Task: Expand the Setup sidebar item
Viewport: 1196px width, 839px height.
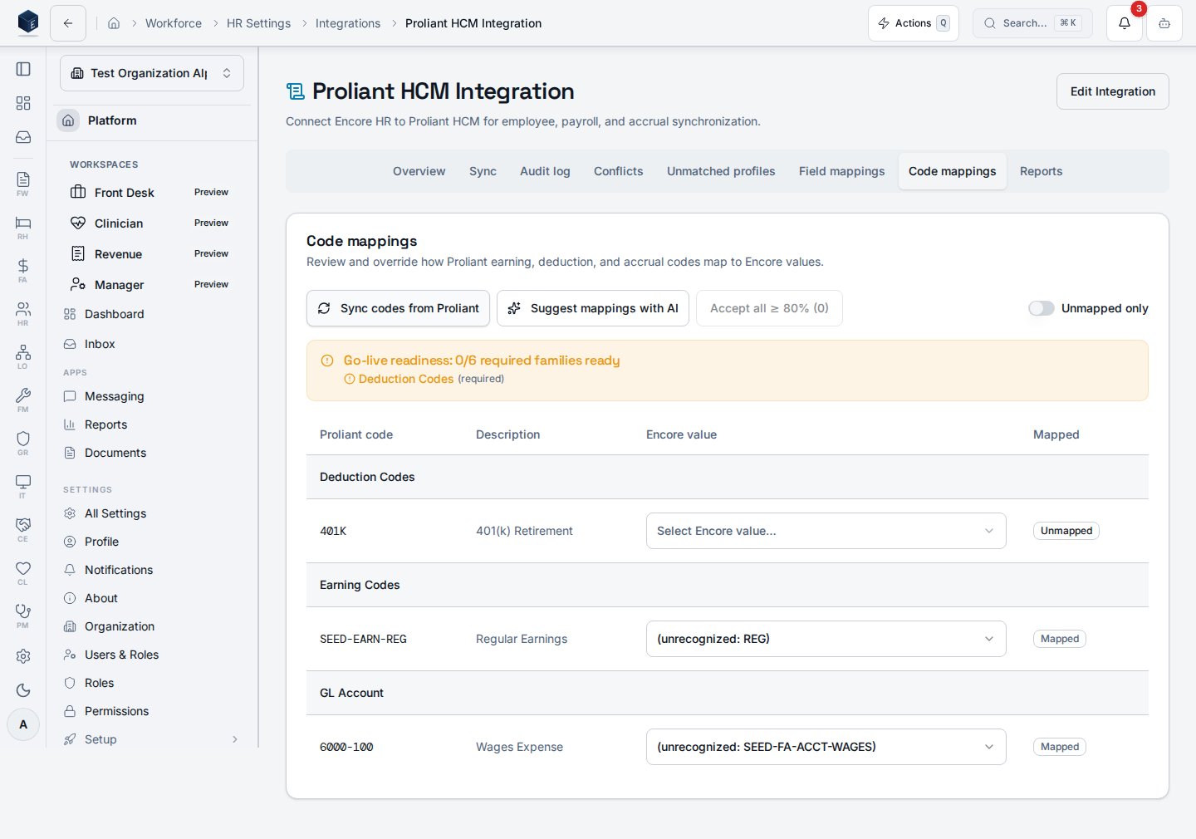Action: click(152, 739)
